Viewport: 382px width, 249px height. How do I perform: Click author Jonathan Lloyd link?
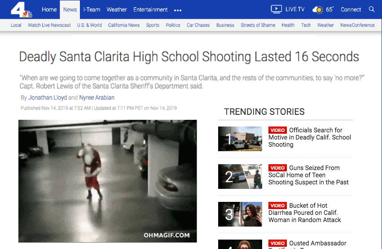pyautogui.click(x=48, y=98)
